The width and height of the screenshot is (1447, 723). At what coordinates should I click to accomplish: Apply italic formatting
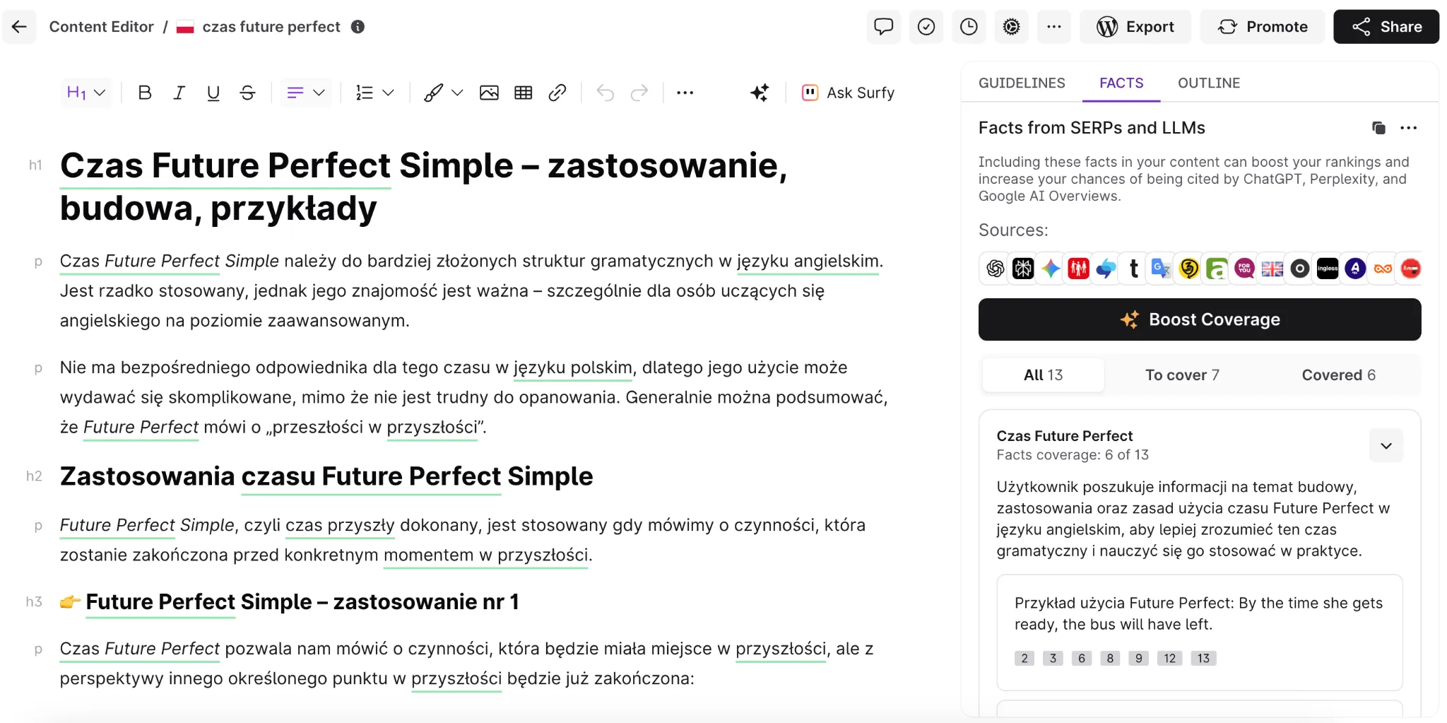pos(179,93)
